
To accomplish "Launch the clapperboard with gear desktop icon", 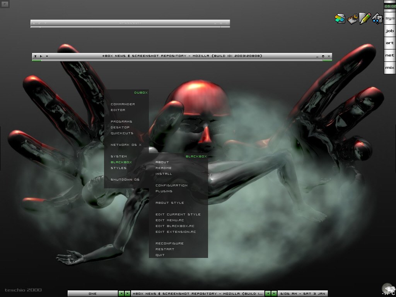I will [x=352, y=19].
